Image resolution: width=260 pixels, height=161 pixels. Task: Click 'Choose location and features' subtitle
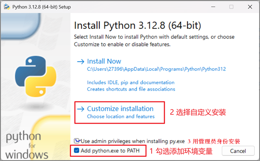[x=121, y=116]
